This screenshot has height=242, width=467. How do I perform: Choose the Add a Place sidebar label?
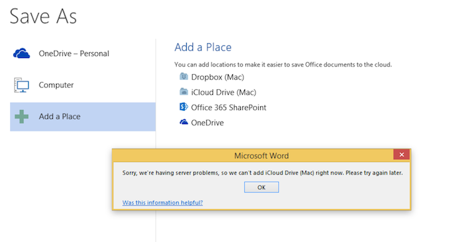point(59,117)
